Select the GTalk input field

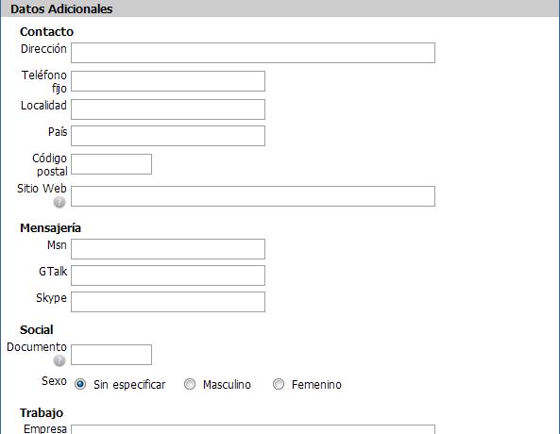(168, 275)
